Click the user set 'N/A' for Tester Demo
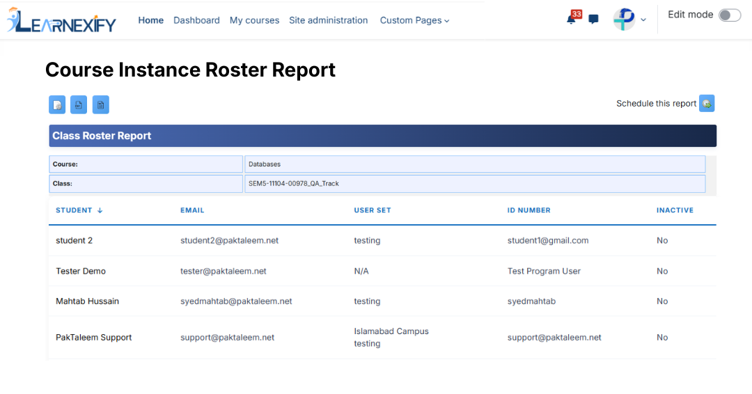 [361, 271]
